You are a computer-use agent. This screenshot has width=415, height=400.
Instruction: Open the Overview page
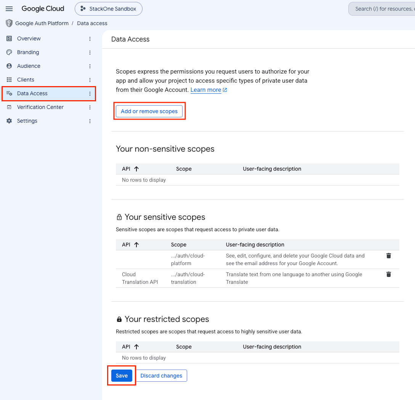tap(29, 38)
